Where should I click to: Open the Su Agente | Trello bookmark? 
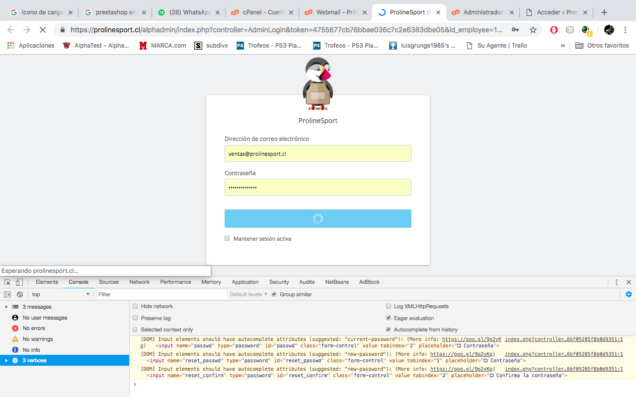coord(496,46)
